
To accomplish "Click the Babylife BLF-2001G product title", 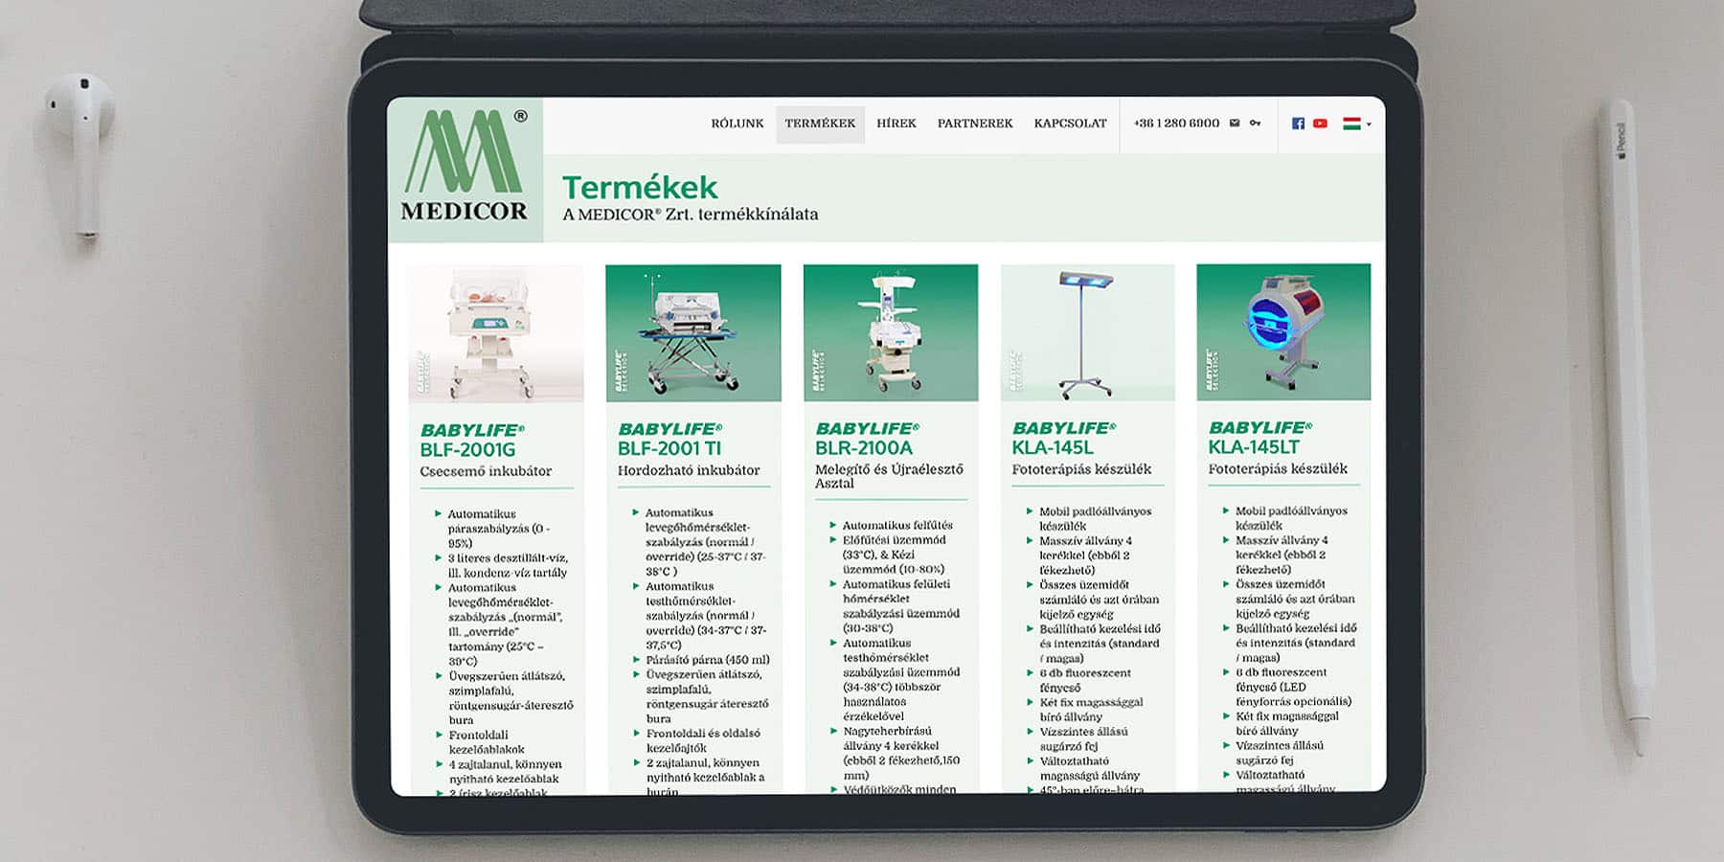I will click(471, 441).
